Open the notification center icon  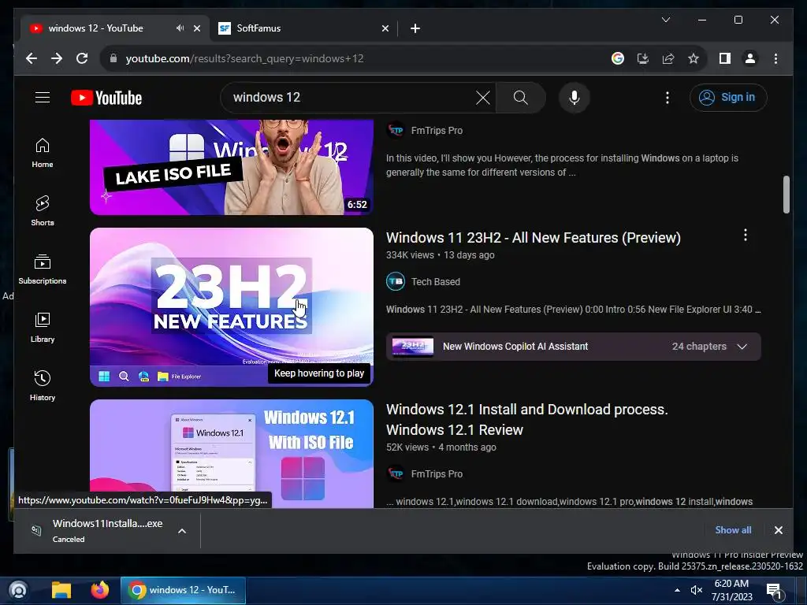(x=774, y=591)
